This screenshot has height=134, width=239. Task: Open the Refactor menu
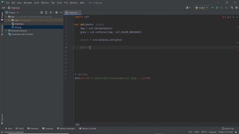click(x=45, y=3)
